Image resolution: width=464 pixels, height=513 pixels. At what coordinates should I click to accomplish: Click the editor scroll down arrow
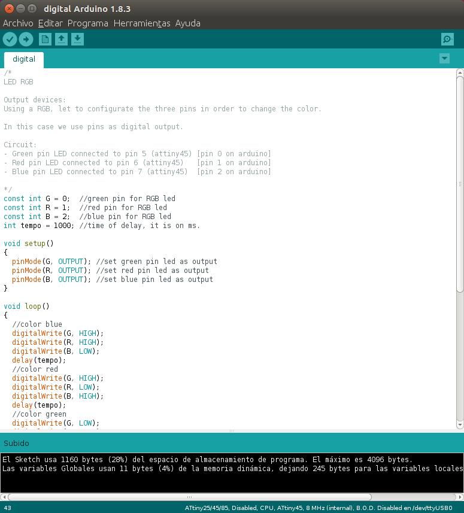tap(460, 424)
